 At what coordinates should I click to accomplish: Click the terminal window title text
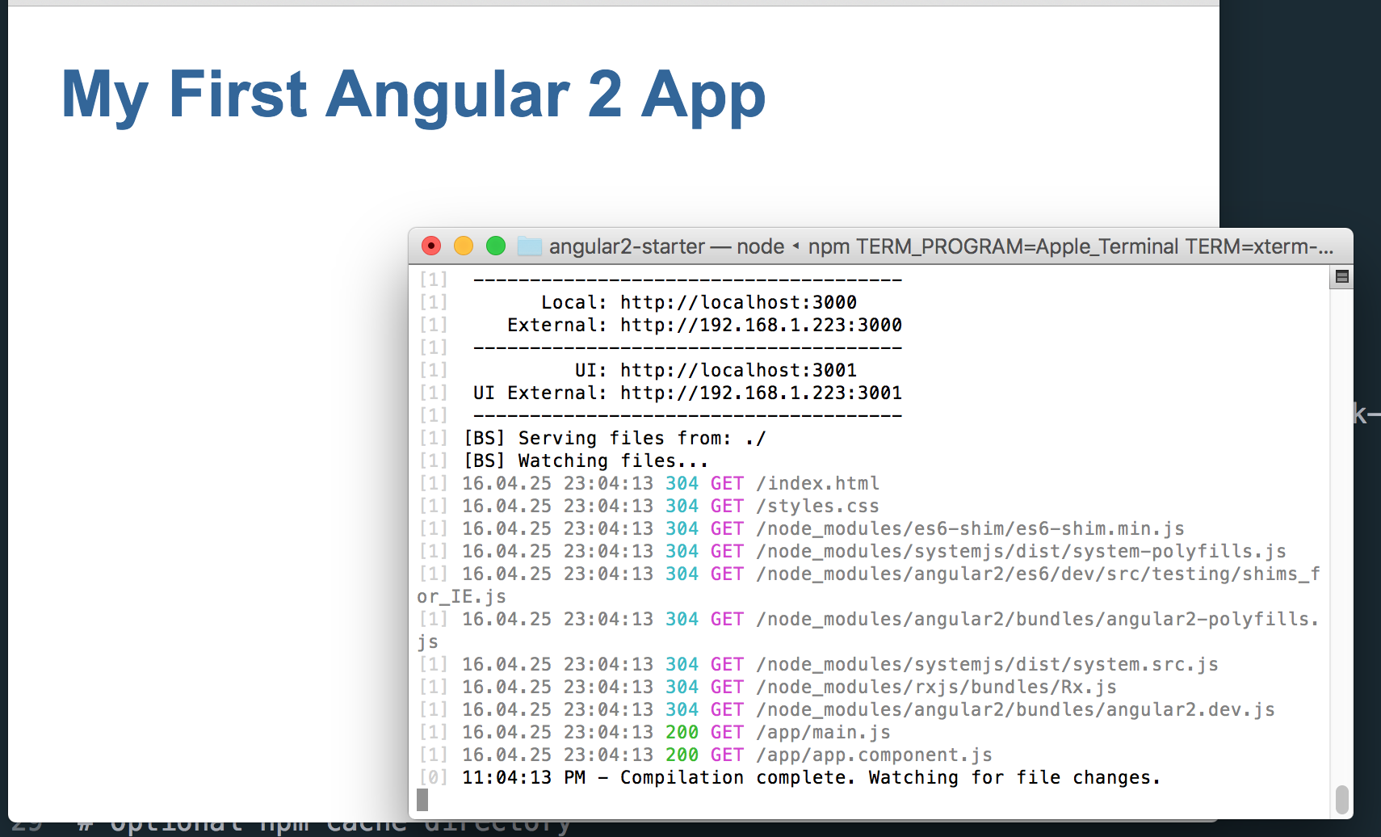pos(941,246)
